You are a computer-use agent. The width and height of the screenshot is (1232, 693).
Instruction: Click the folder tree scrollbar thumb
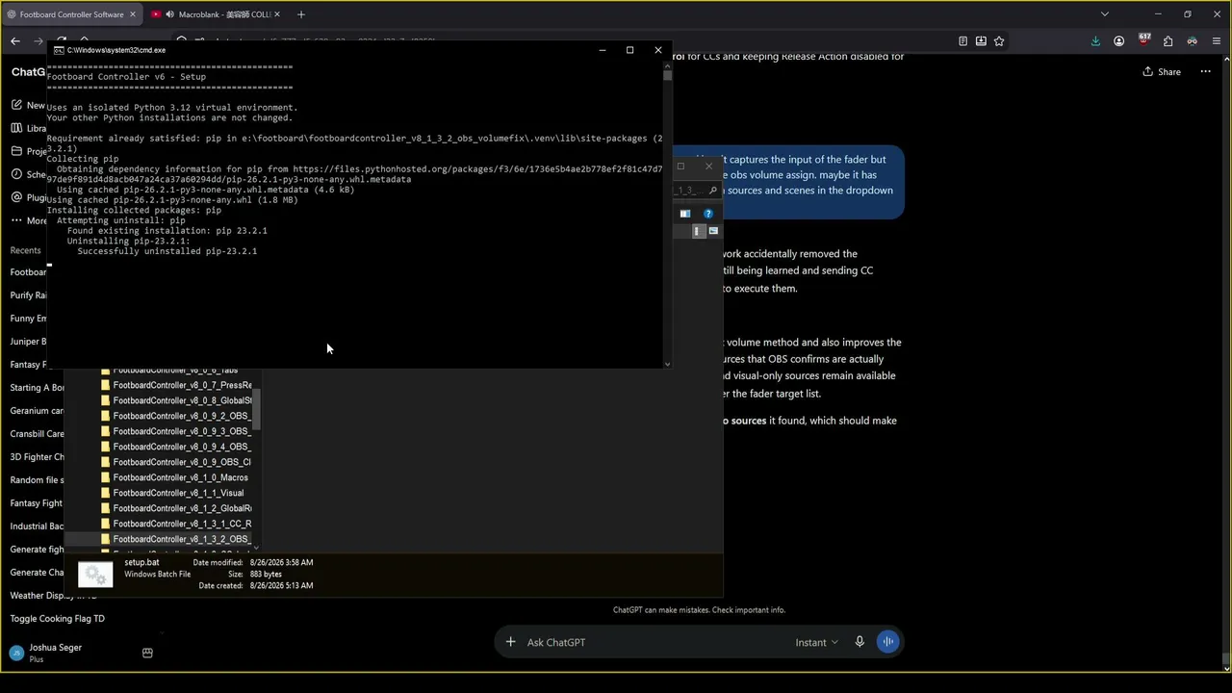click(257, 409)
